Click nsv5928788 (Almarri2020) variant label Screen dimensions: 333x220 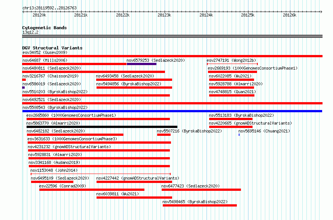(236, 84)
